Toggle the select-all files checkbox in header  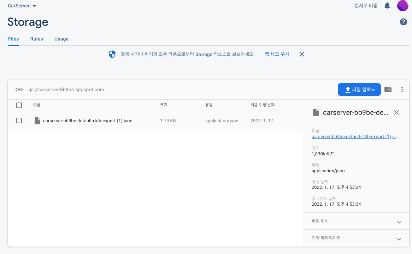tap(19, 105)
